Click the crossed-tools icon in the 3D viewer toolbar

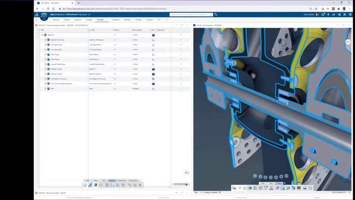(x=261, y=188)
